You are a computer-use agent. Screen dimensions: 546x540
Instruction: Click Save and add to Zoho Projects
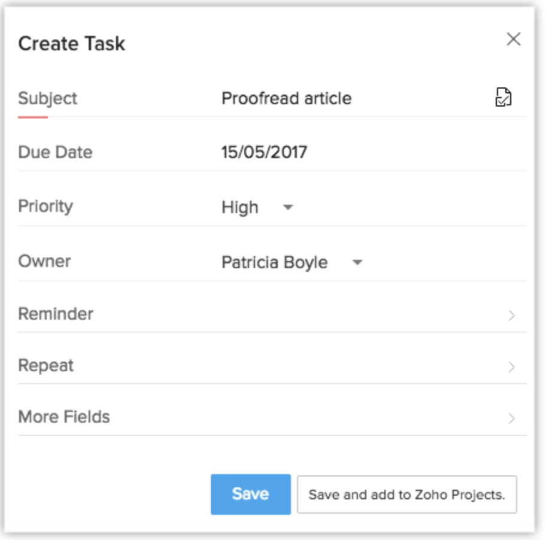pyautogui.click(x=407, y=495)
